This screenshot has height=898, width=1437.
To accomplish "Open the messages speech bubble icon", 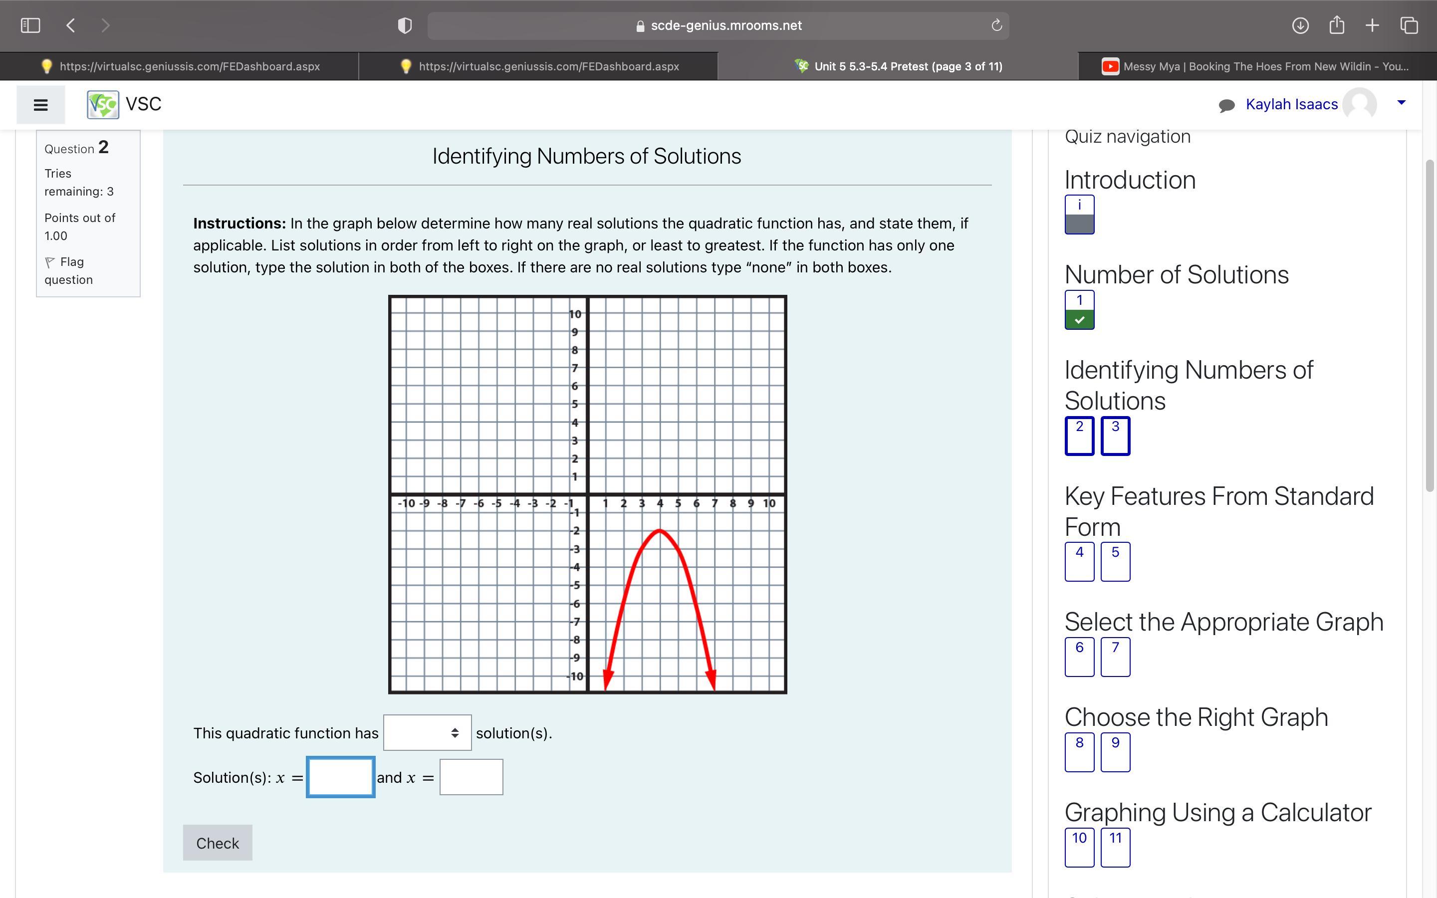I will [1226, 105].
